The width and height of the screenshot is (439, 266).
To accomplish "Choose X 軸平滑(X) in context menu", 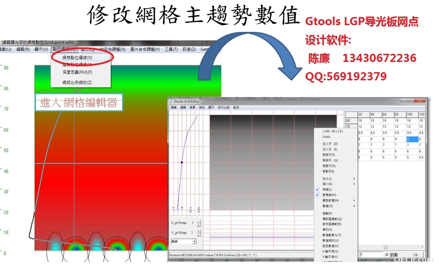I will [x=330, y=252].
